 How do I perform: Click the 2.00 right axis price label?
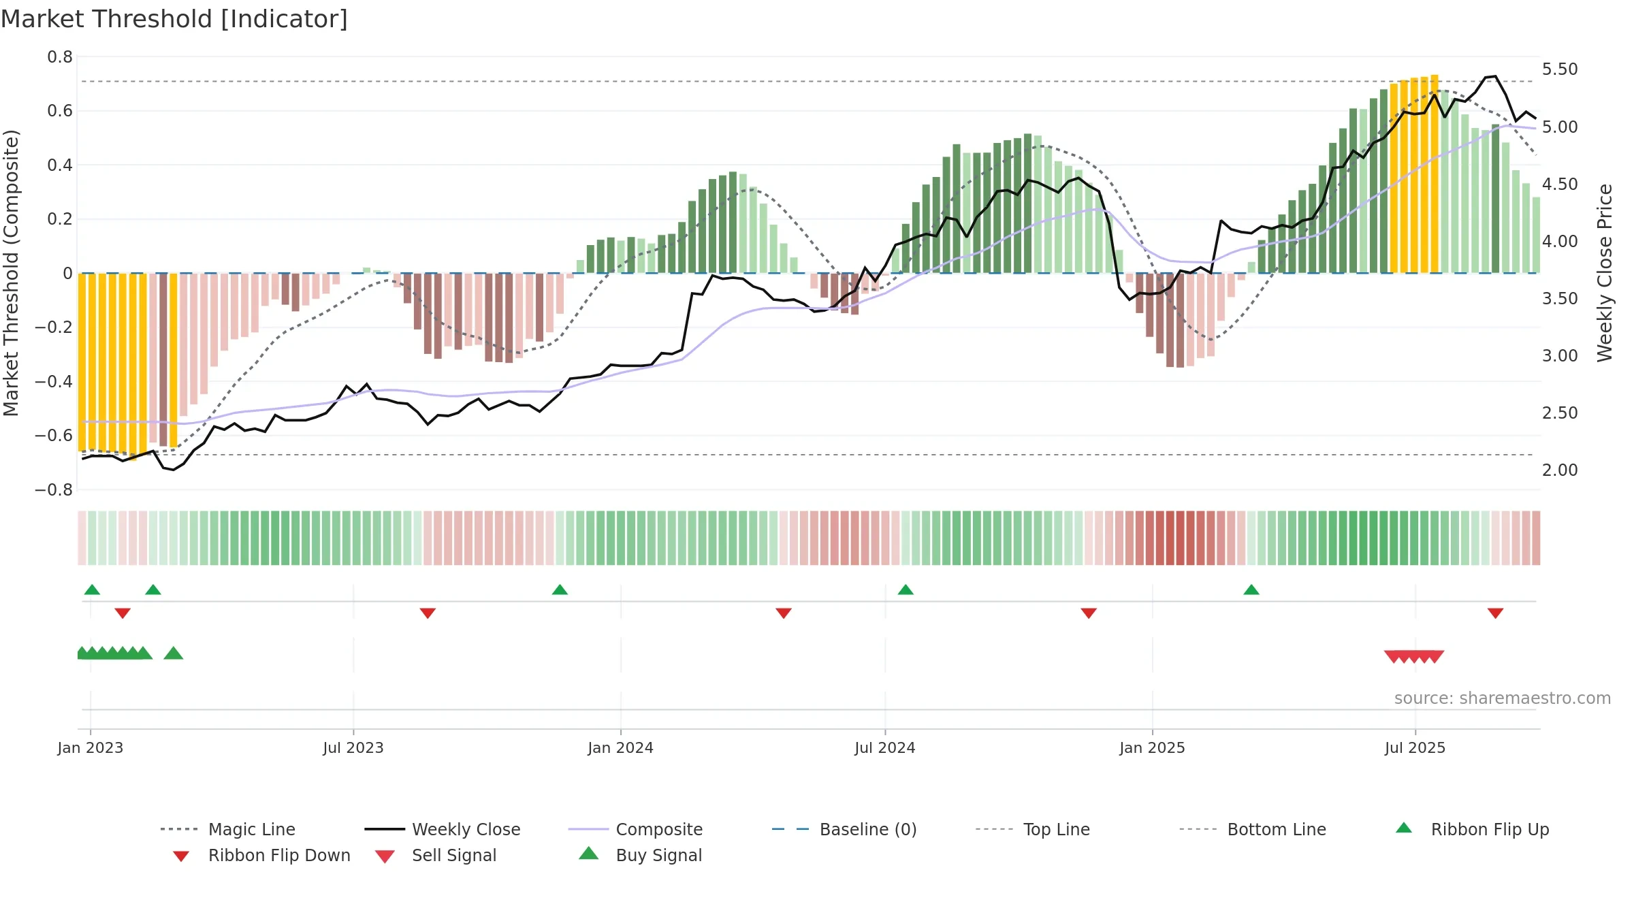coord(1560,470)
